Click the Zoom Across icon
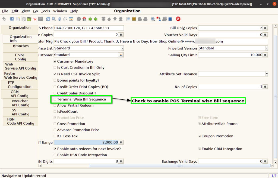 (x=153, y=19)
